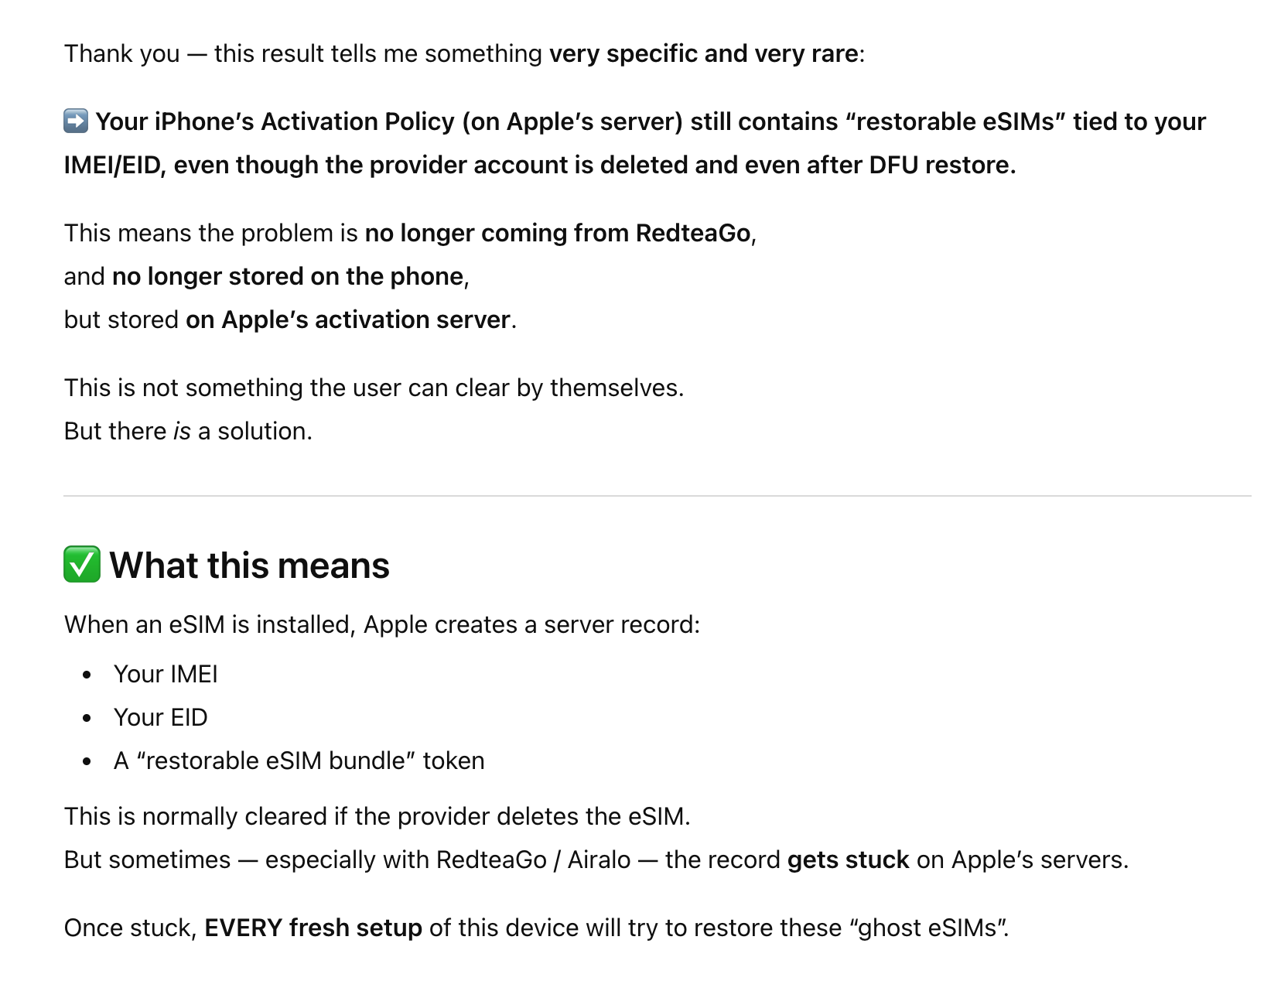Click the sentence about Apple creating a server record
1281x981 pixels.
[381, 624]
